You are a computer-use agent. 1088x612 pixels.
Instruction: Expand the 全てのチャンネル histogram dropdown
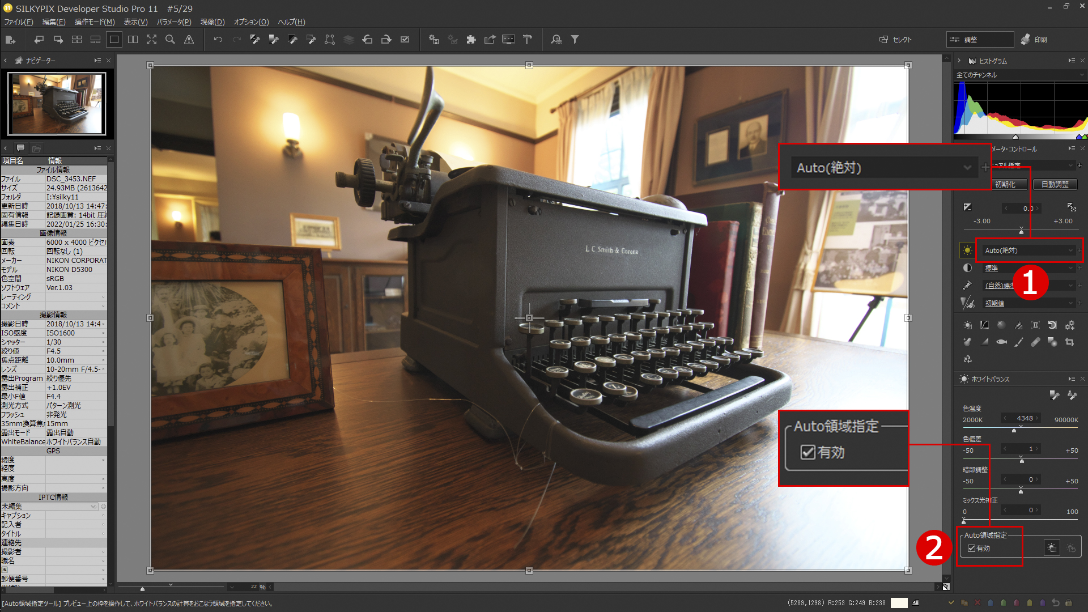1019,75
